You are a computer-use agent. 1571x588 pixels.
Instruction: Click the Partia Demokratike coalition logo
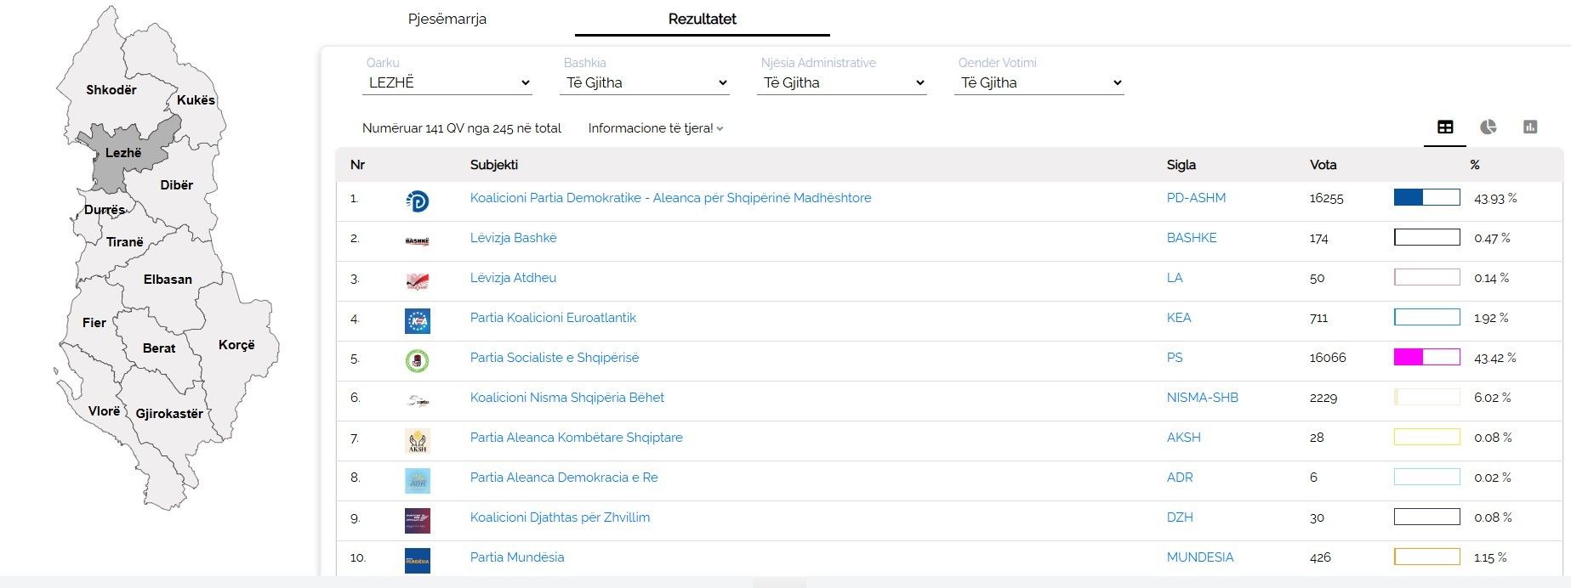pos(417,201)
